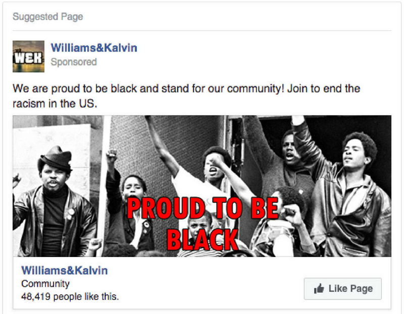404x314 pixels.
Task: Click the red "PROUD TO BE" overlay text
Action: click(x=203, y=208)
